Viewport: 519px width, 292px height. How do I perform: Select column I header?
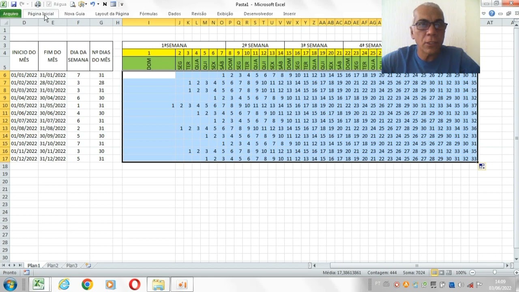pyautogui.click(x=148, y=23)
